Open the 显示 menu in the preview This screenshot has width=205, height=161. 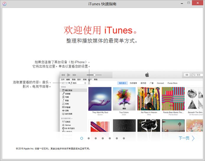[x=79, y=79]
